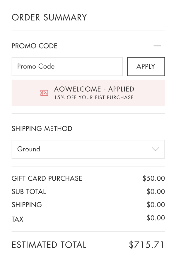
Task: Click the ORDER SUMMARY heading
Action: click(x=49, y=17)
